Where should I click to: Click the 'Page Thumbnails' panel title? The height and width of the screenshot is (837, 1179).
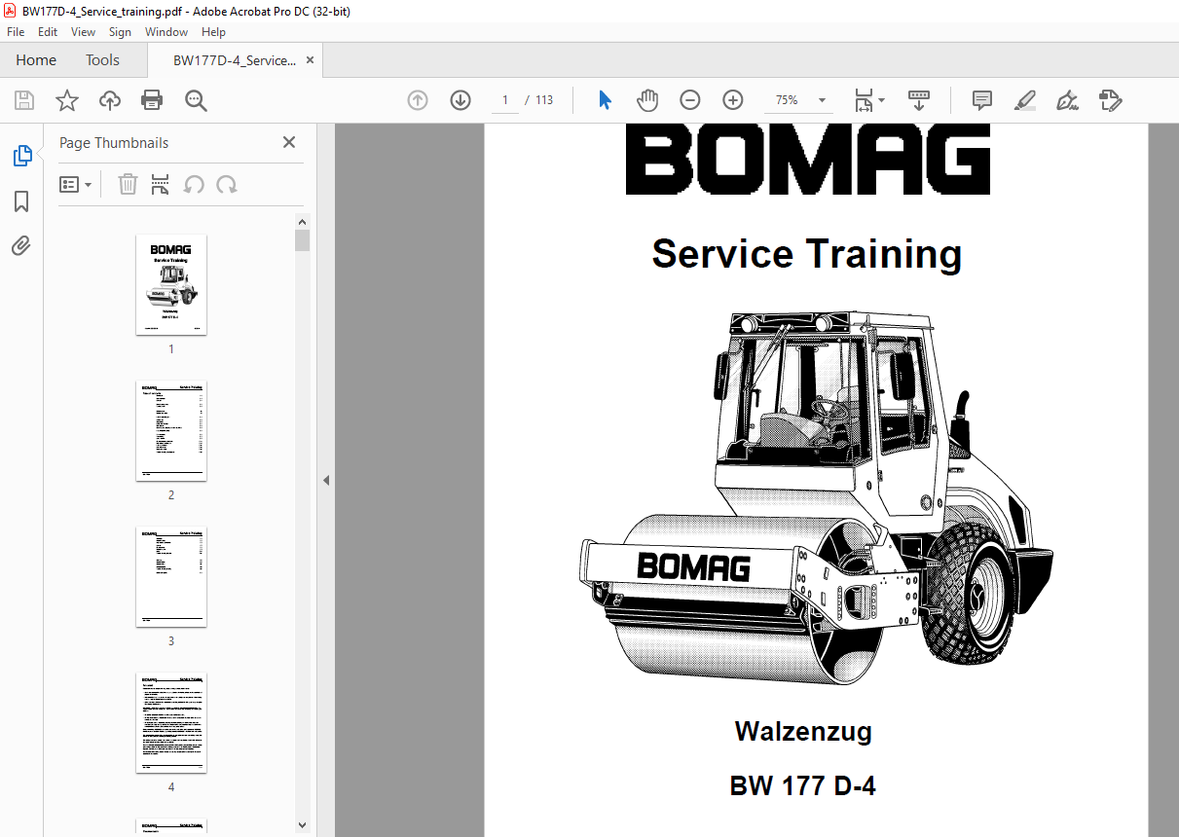tap(114, 143)
